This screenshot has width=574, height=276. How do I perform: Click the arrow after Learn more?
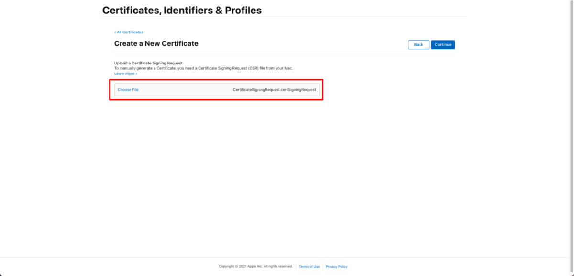pos(136,74)
